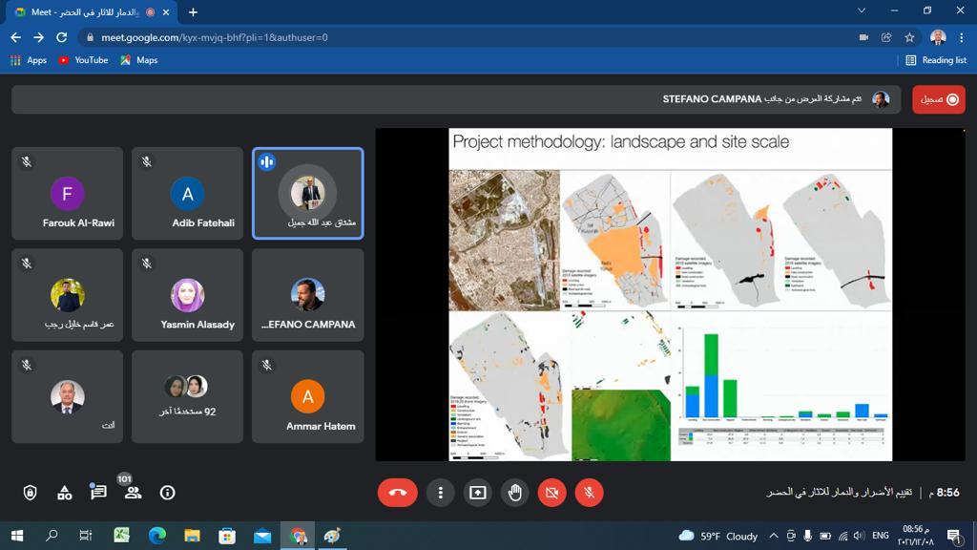This screenshot has height=550, width=977.
Task: Open a new browser tab
Action: [193, 12]
